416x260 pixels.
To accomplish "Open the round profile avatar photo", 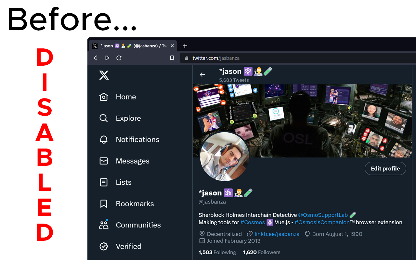I will click(x=224, y=156).
